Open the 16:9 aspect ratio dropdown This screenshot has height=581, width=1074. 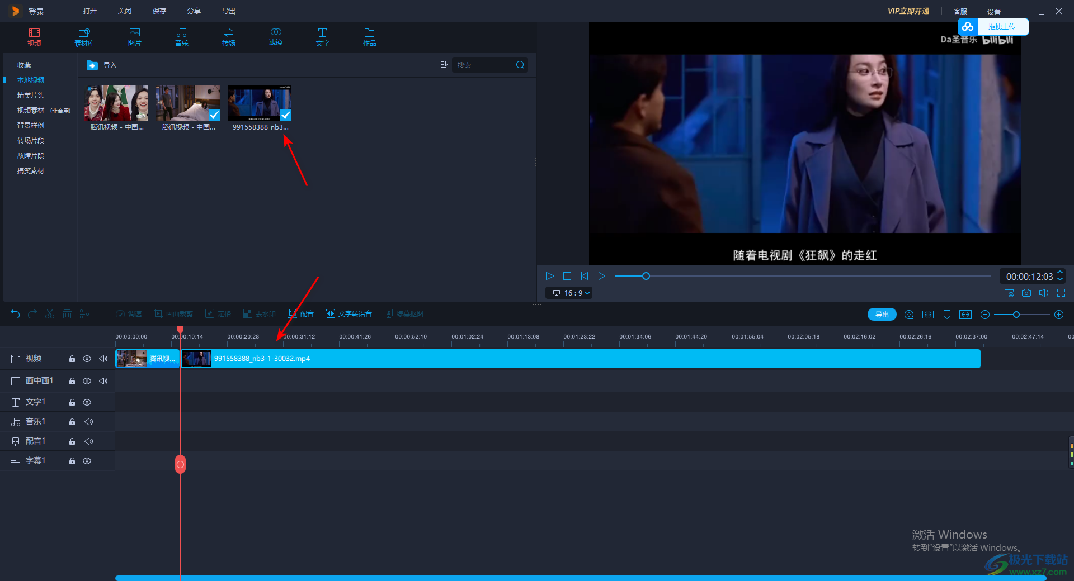569,293
